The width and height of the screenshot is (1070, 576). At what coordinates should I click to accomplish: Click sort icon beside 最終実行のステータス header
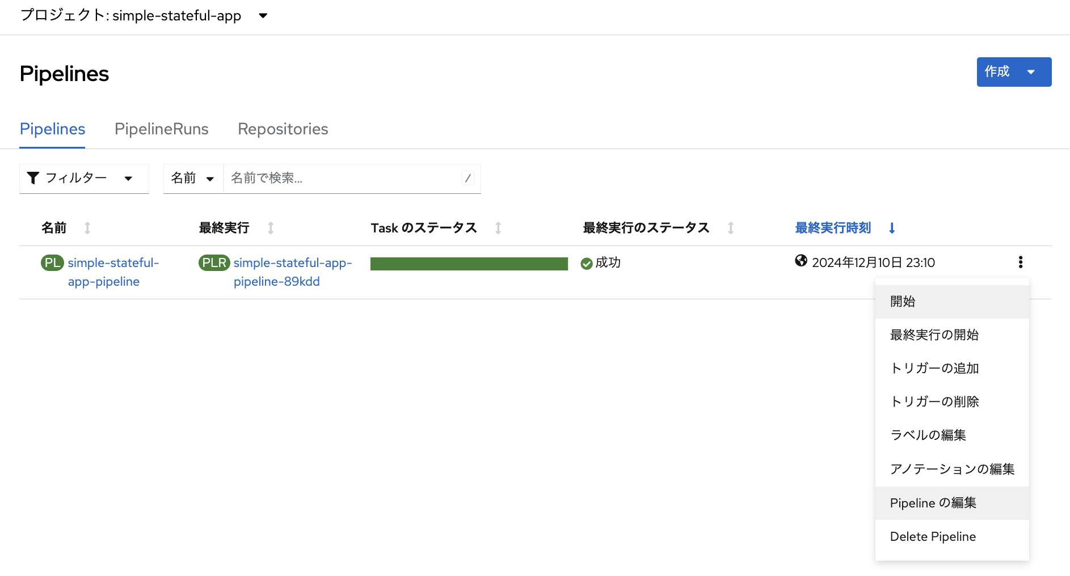point(731,228)
